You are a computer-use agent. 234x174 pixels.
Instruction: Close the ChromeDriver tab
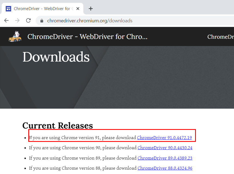click(x=78, y=9)
